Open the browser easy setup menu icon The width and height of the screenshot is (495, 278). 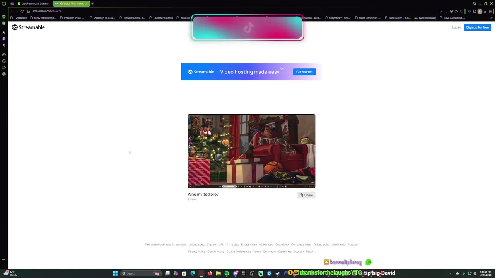(x=490, y=11)
